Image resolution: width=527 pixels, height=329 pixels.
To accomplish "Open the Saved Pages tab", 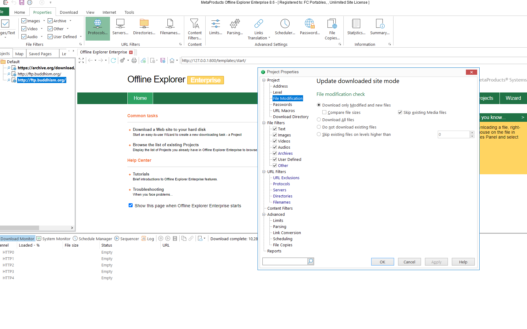I will pos(40,54).
